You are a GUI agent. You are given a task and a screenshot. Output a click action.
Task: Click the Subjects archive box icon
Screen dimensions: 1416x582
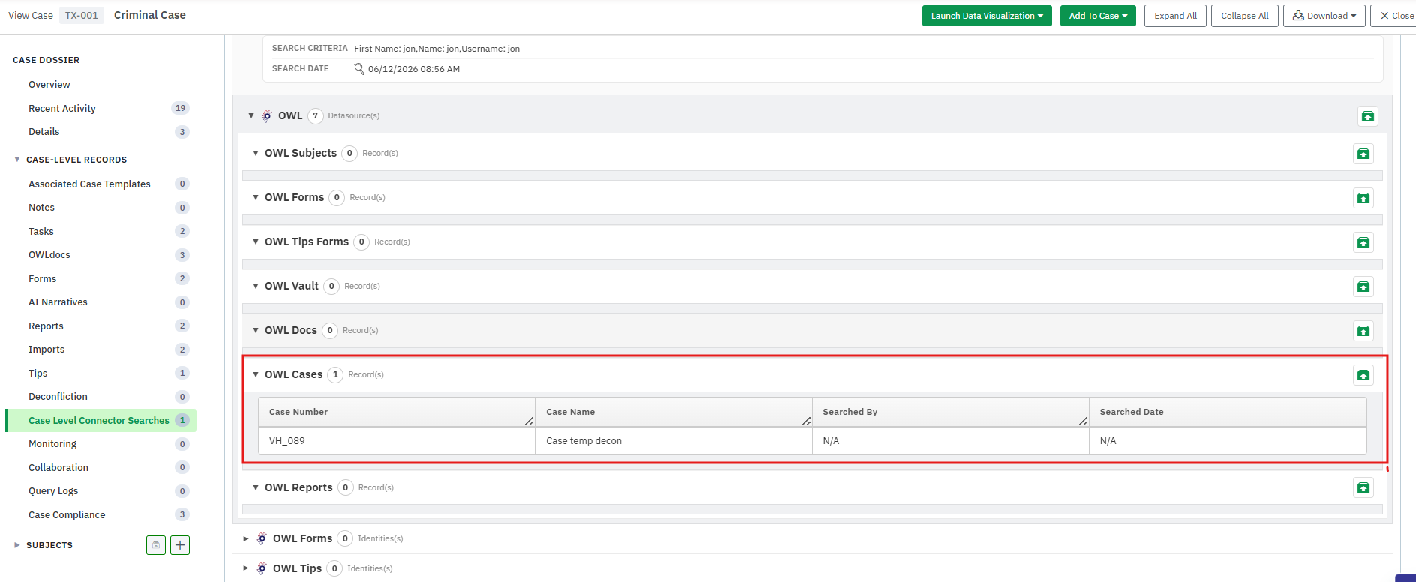pyautogui.click(x=156, y=545)
